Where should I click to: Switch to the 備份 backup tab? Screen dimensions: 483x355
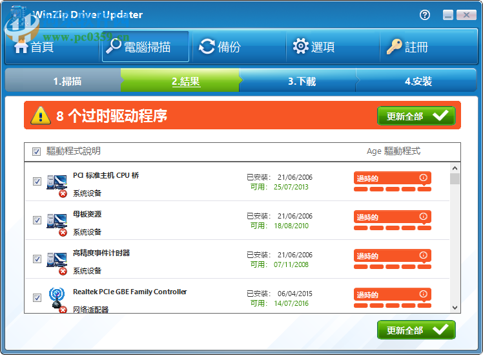[239, 47]
